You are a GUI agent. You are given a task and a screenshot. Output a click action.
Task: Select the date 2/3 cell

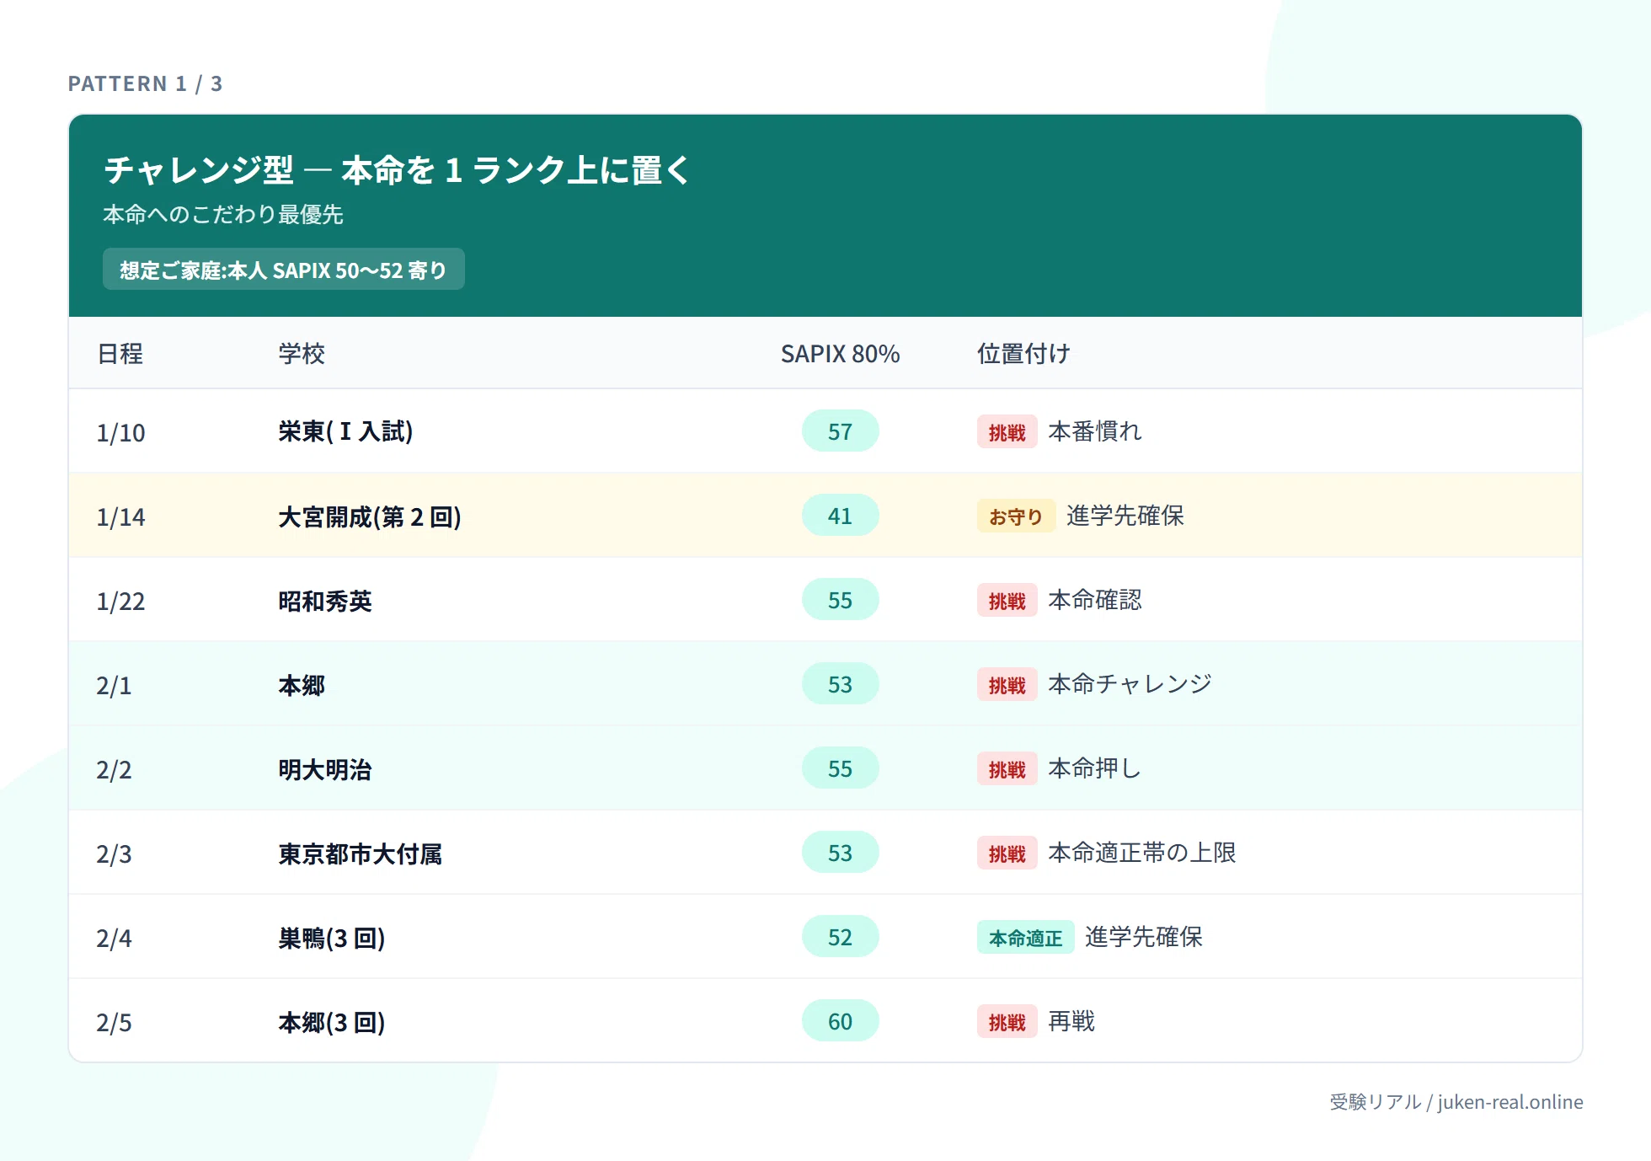coord(114,853)
